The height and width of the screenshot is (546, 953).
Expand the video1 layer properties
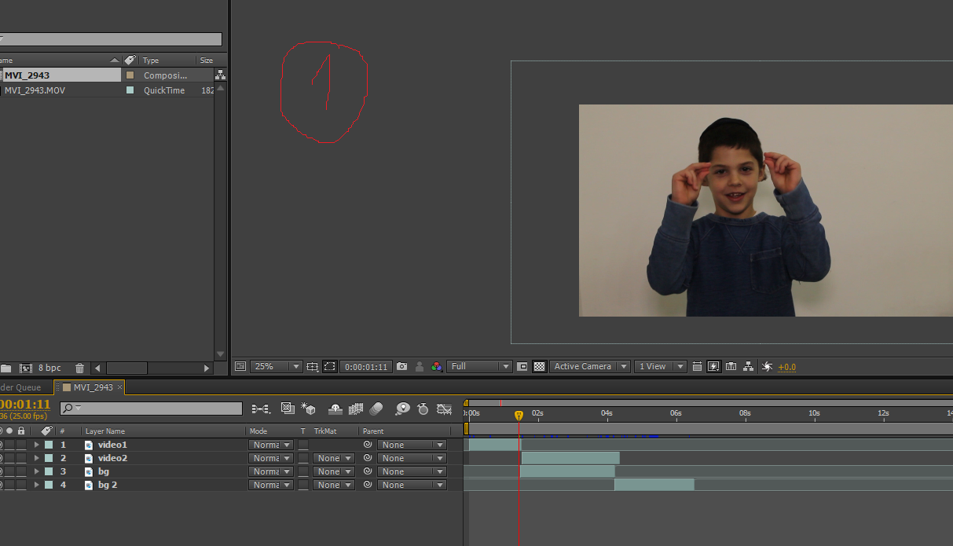click(x=36, y=445)
